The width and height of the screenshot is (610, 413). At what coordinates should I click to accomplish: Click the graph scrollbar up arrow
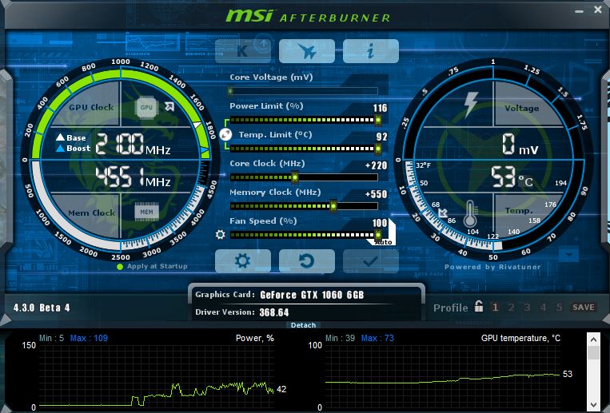pyautogui.click(x=593, y=340)
